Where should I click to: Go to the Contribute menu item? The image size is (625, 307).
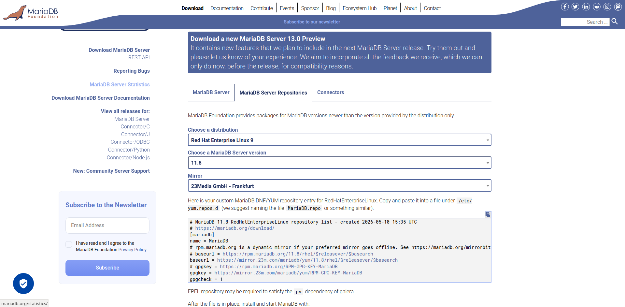[262, 8]
